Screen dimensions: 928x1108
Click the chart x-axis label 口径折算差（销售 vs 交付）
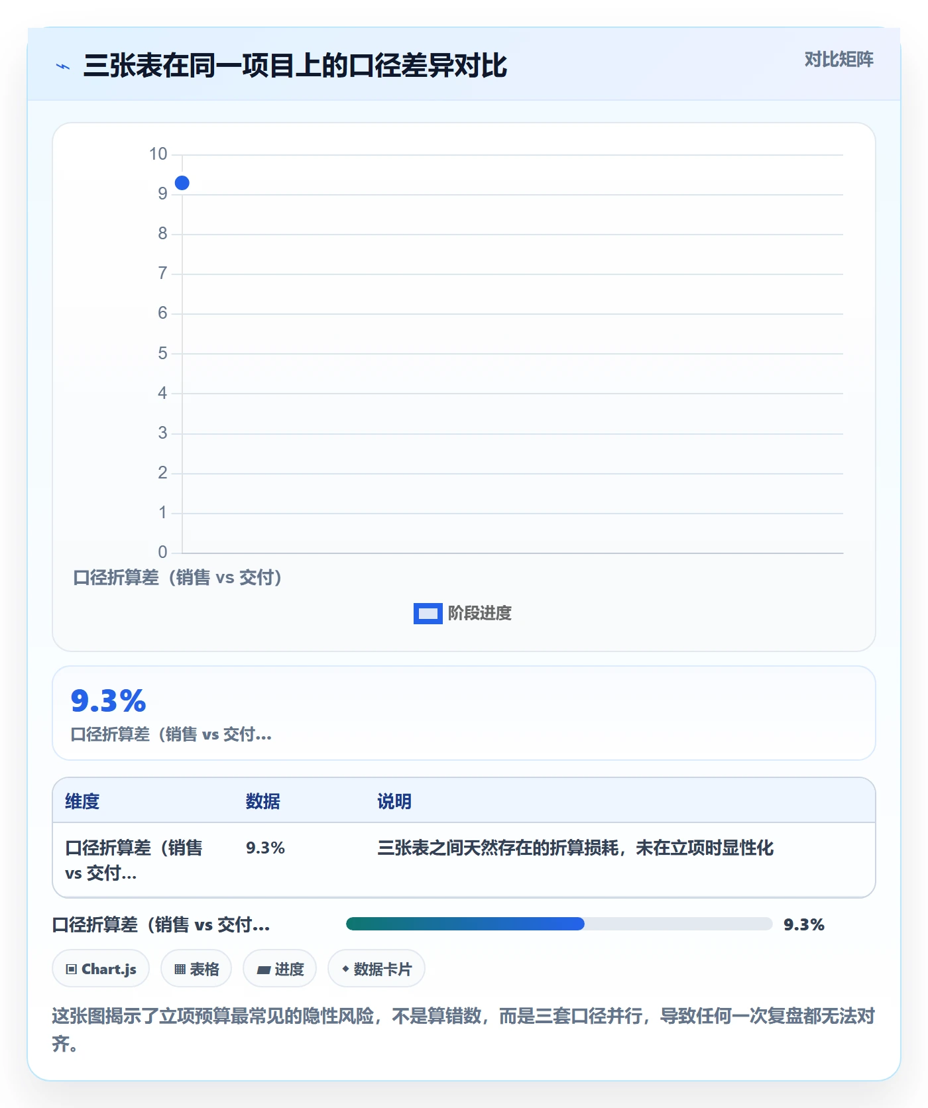[x=178, y=578]
